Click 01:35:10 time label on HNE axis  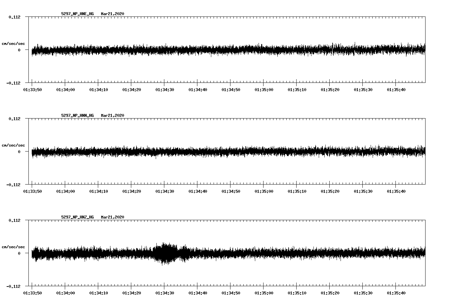tap(297, 90)
